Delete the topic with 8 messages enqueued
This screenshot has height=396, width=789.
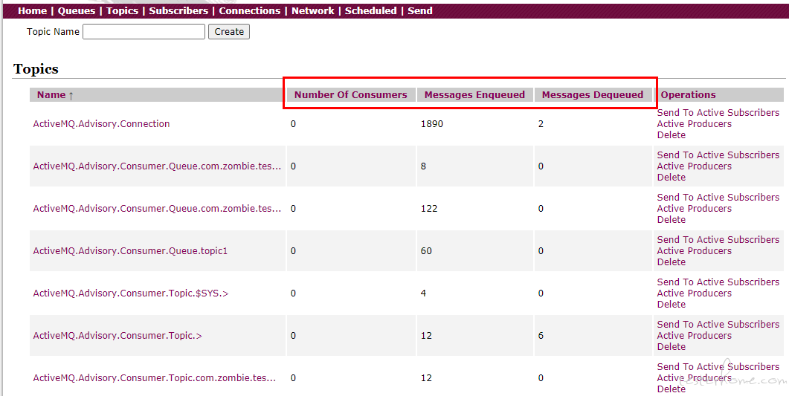pos(672,177)
